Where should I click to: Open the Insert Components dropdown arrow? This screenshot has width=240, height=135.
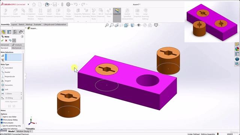tap(15, 21)
